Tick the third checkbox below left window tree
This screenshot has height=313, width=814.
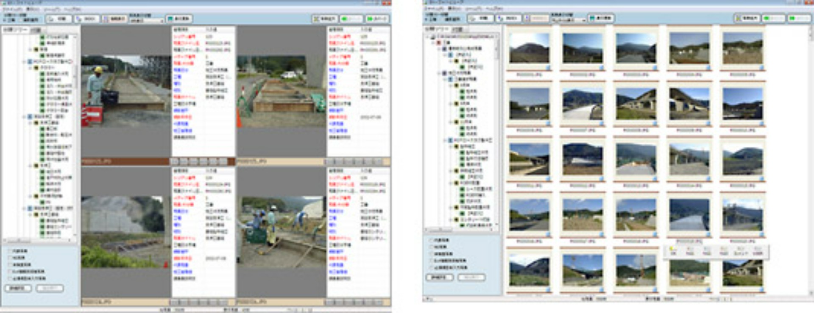[10, 264]
